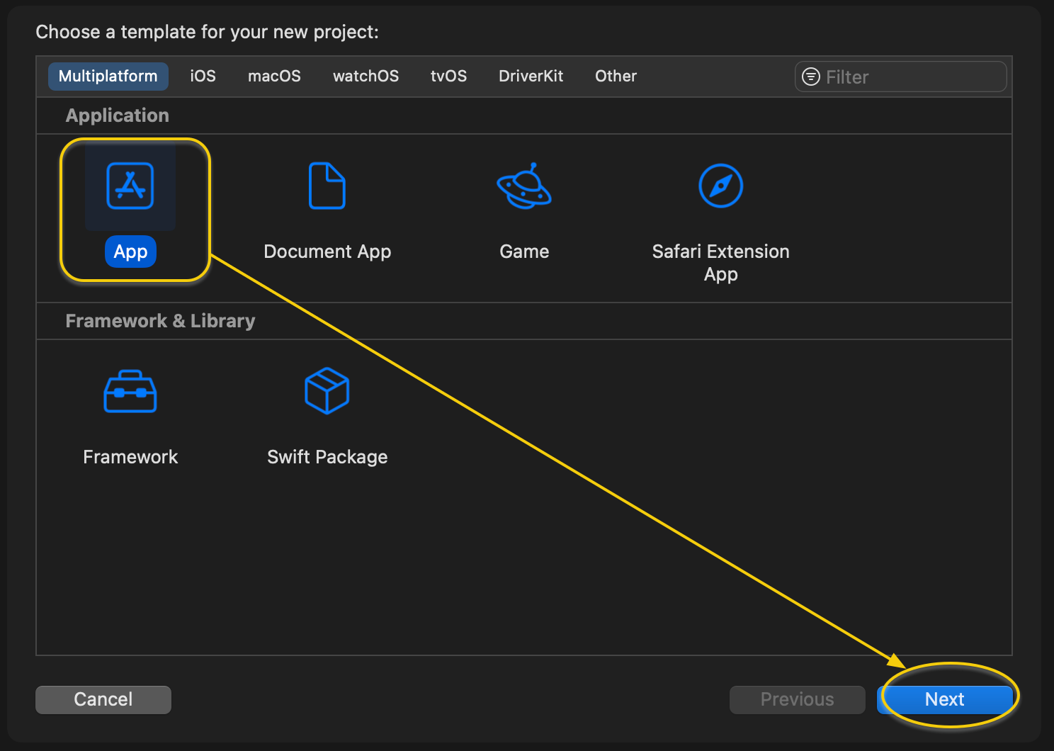Screen dimensions: 1054x751
Task: Click the Framework & Library section header
Action: coord(160,321)
